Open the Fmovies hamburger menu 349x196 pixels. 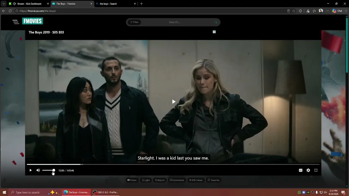pyautogui.click(x=16, y=22)
